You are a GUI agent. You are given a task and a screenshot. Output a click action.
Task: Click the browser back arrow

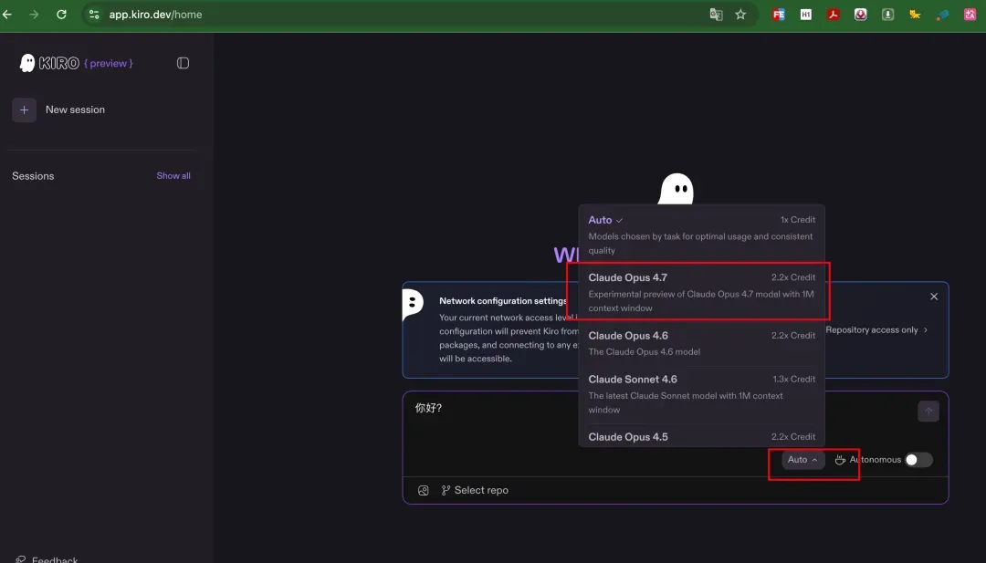7,15
